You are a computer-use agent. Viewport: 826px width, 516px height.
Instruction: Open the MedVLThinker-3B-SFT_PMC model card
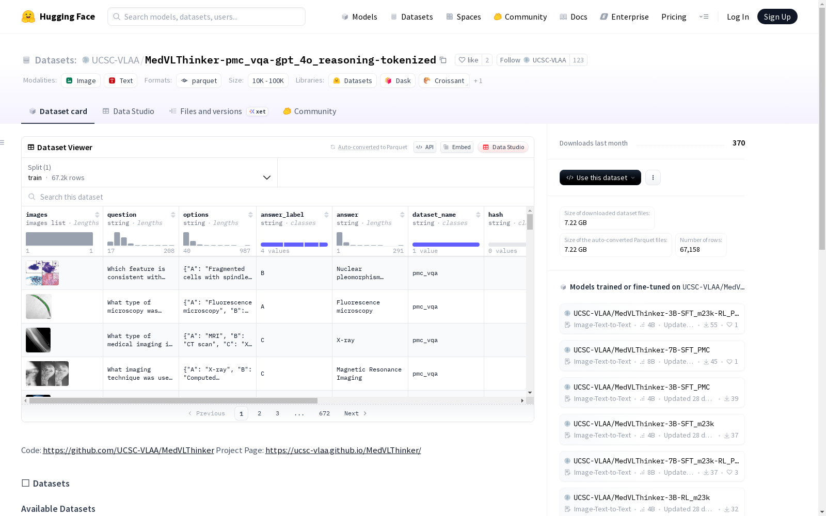(x=652, y=393)
